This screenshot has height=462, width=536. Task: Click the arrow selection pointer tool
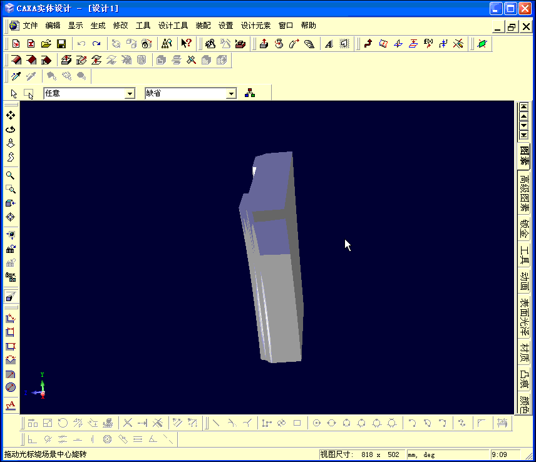pyautogui.click(x=14, y=94)
